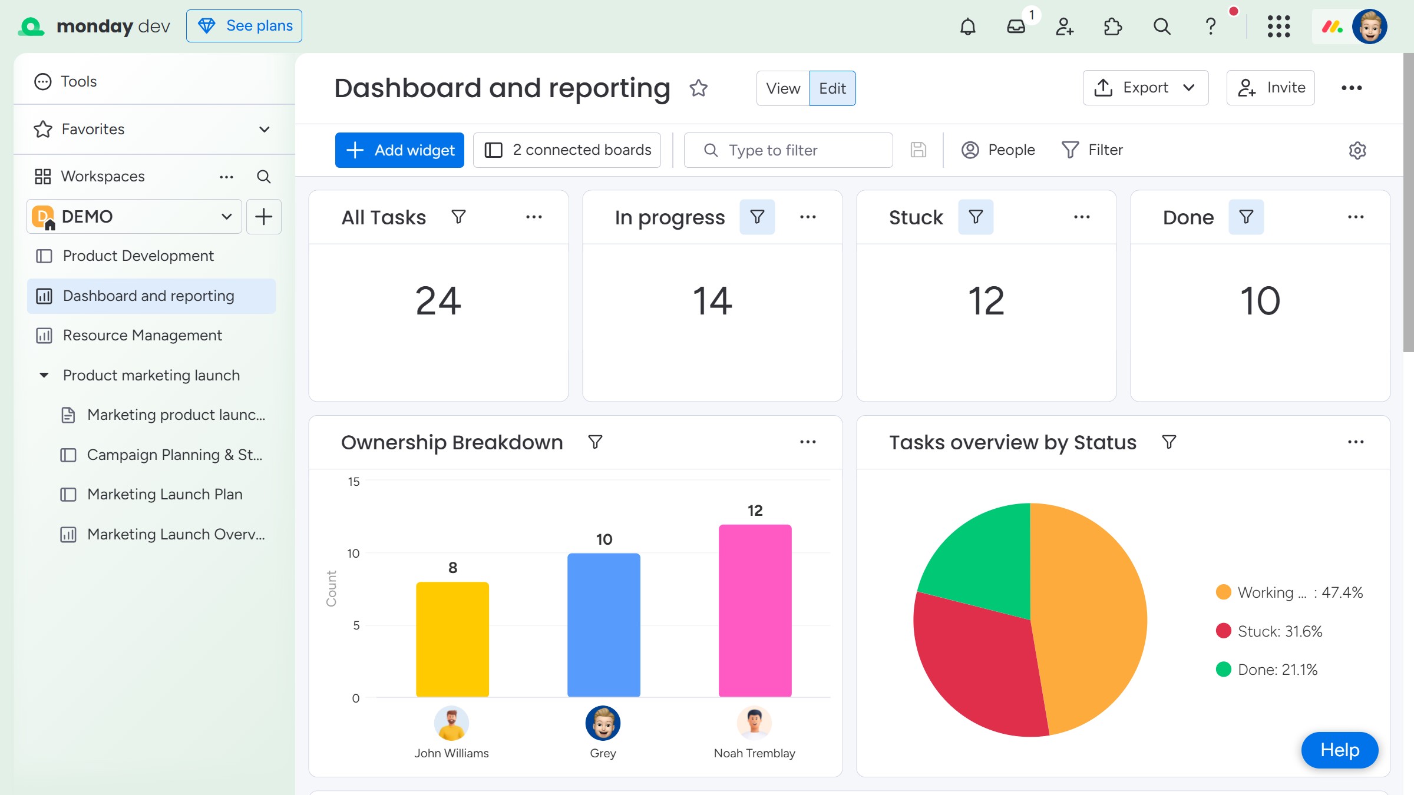Open Marketing product launch doc
This screenshot has width=1414, height=795.
[x=164, y=415]
